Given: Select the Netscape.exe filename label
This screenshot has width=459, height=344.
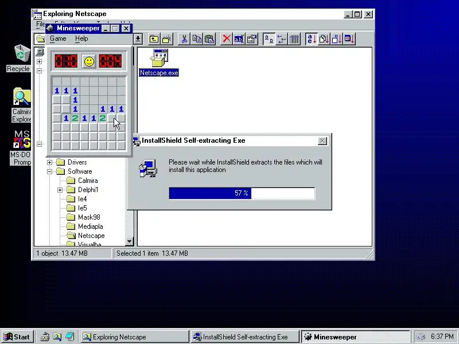Looking at the screenshot, I should [x=159, y=73].
